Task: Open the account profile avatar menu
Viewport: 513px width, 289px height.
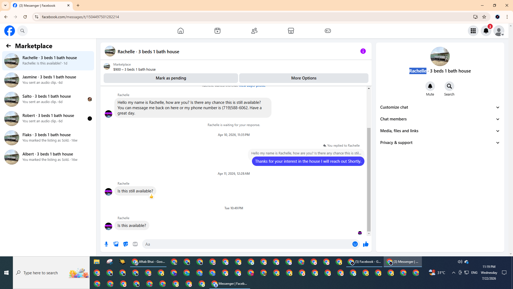Action: coord(499,31)
